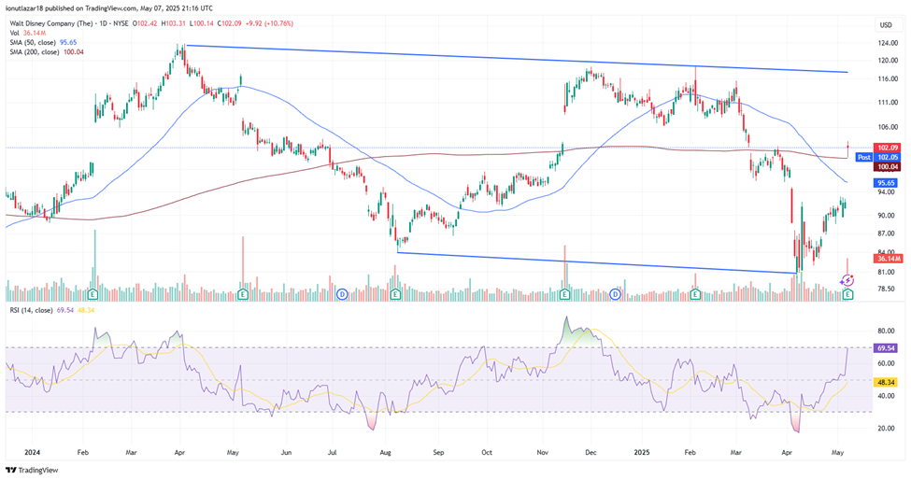Click the November 2024 earnings E marker
This screenshot has width=911, height=480.
tap(565, 294)
